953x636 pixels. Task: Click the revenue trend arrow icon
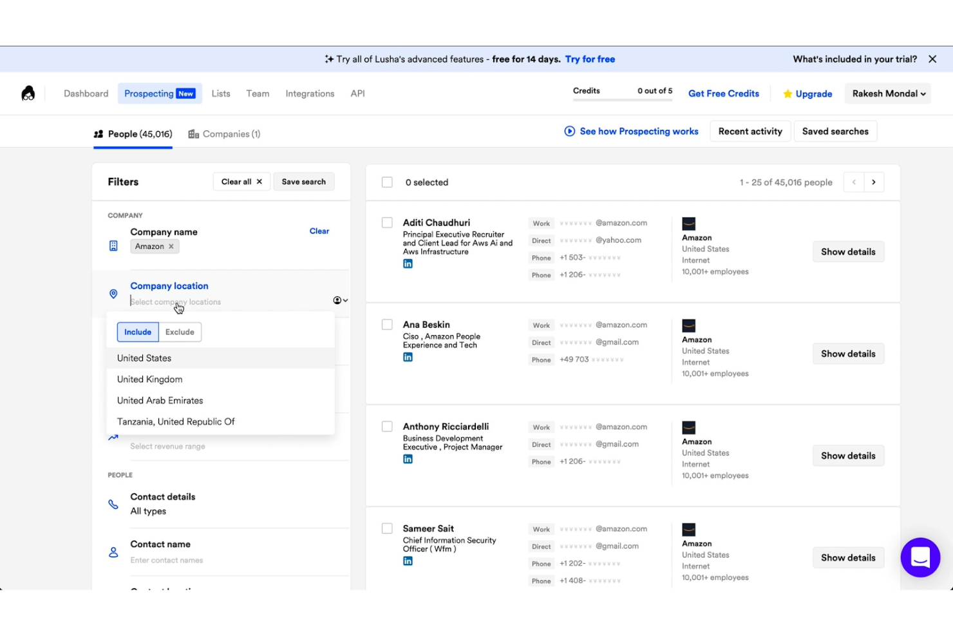pyautogui.click(x=113, y=438)
